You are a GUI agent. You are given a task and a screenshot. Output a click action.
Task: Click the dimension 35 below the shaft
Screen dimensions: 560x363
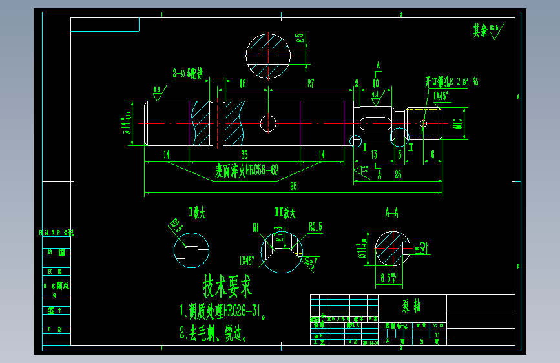click(244, 155)
